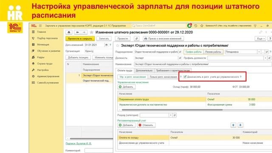Click the Наименование text field
Screen dimensions: 272x153
(x=203, y=64)
